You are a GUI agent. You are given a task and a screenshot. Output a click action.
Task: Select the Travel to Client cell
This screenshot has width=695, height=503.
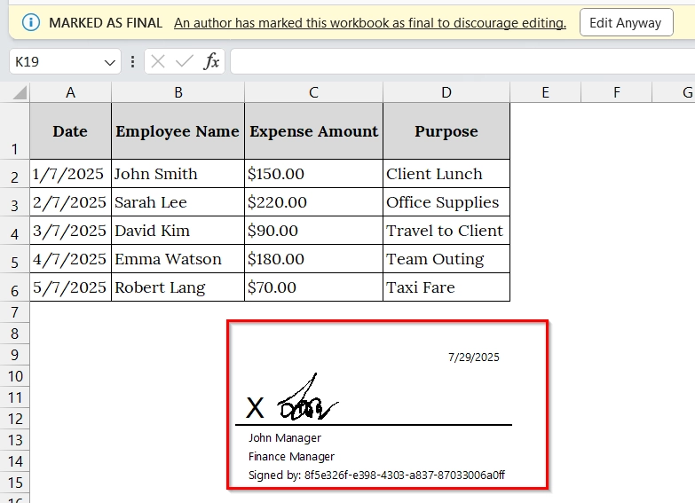pyautogui.click(x=446, y=231)
